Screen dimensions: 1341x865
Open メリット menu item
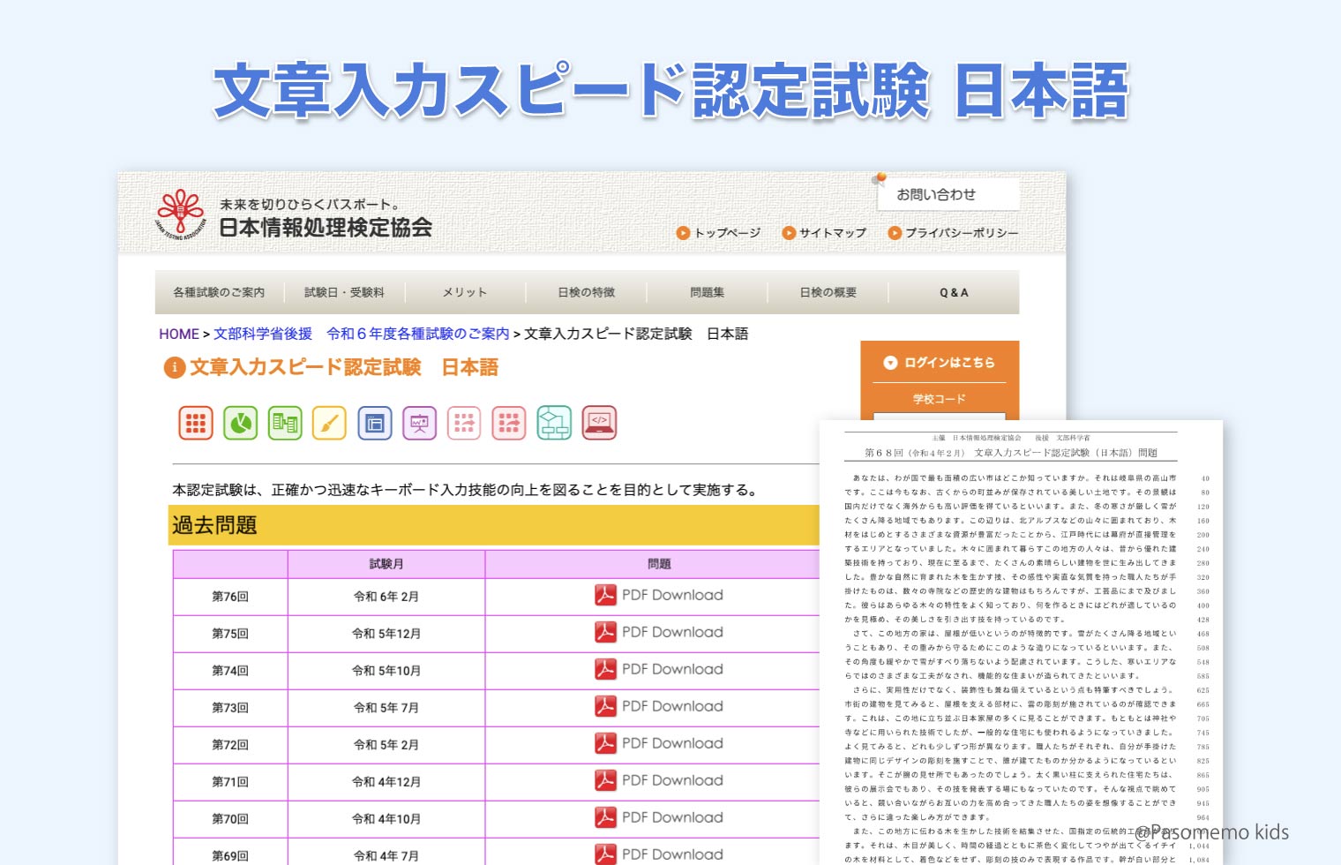click(465, 292)
